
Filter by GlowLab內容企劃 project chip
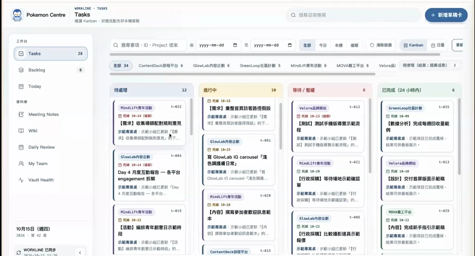(x=211, y=65)
